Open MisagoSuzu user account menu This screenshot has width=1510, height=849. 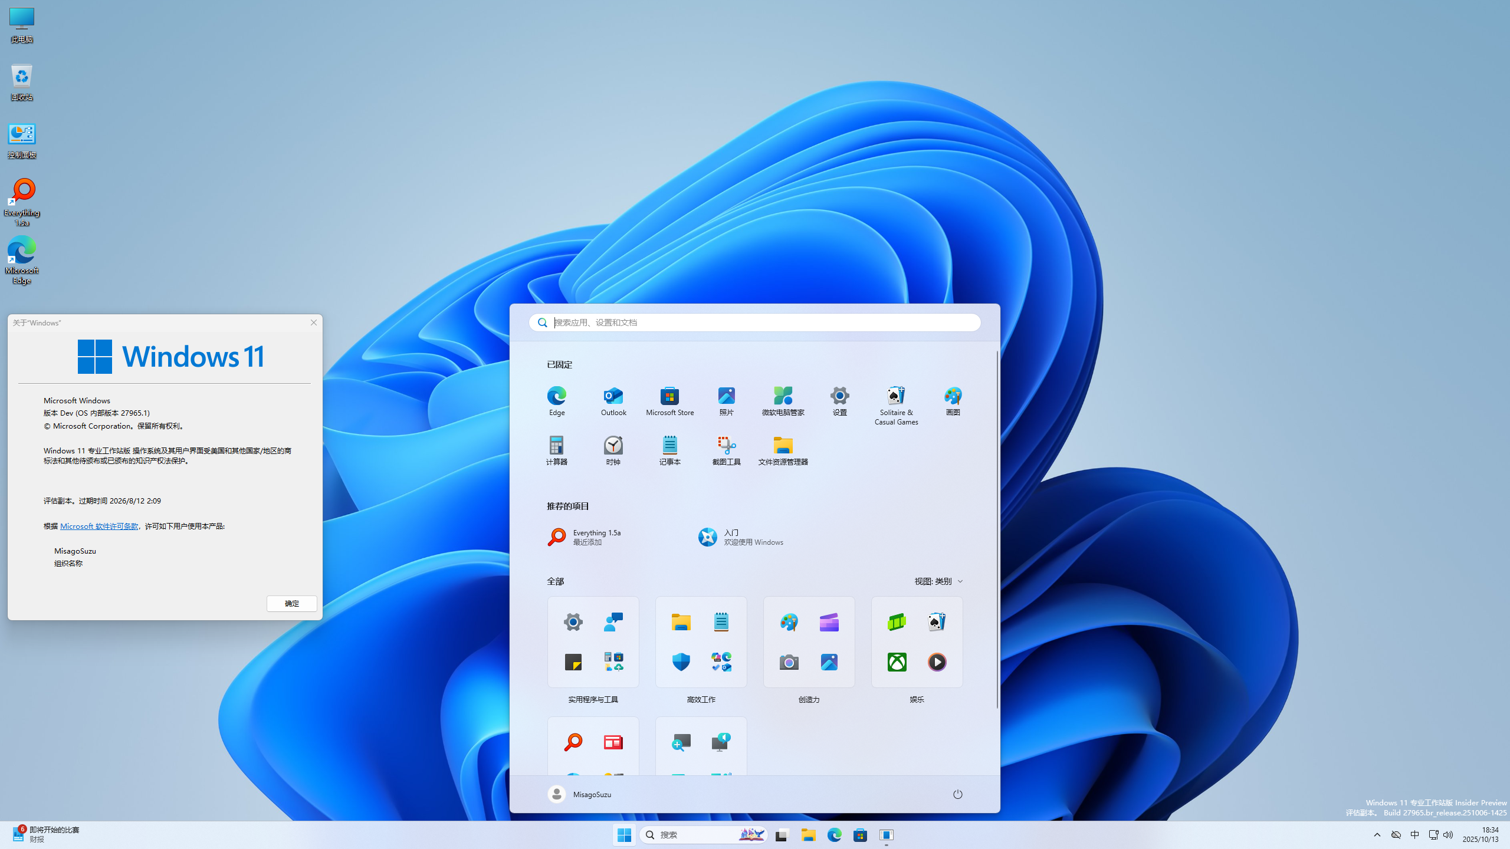579,794
